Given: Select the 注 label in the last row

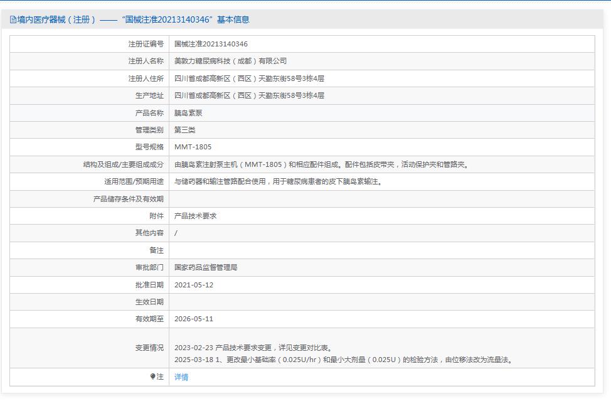Looking at the screenshot, I should tap(160, 377).
